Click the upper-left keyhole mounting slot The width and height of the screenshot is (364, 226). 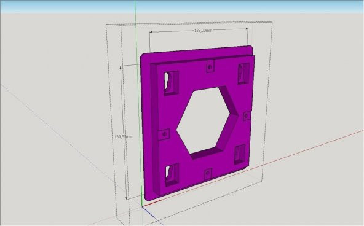[x=171, y=83]
